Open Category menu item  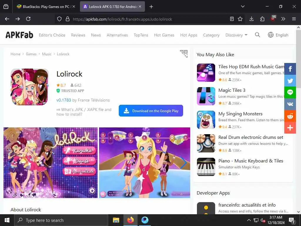(211, 35)
